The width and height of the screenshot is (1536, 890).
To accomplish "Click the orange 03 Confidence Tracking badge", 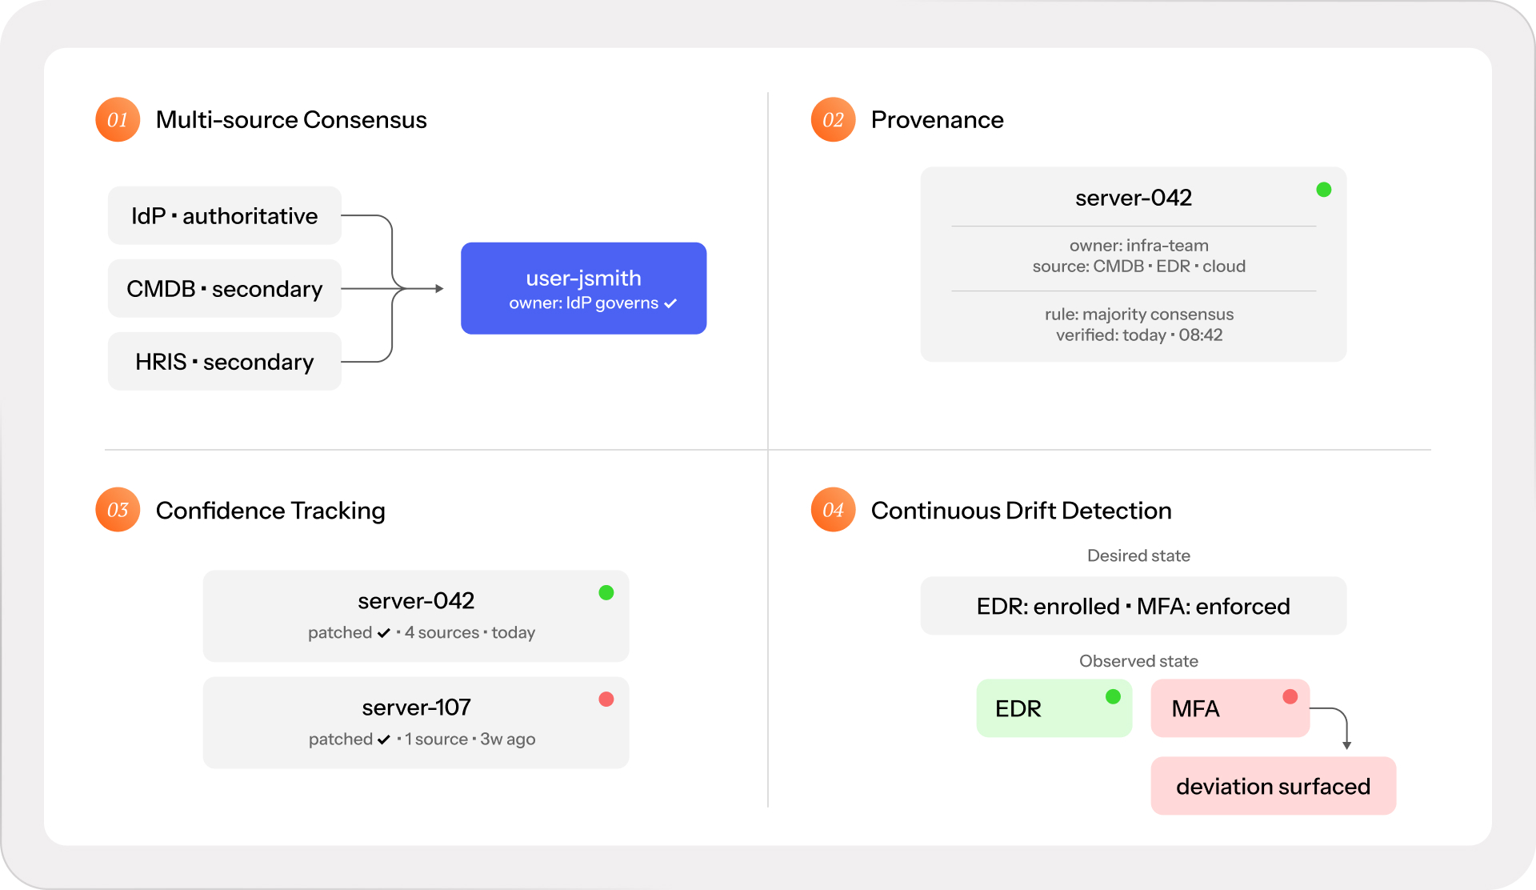I will pyautogui.click(x=118, y=510).
